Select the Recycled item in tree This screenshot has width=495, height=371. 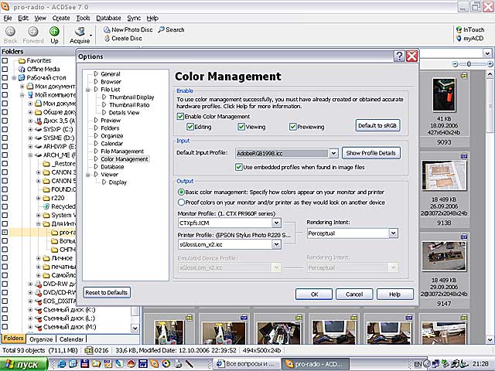coord(63,206)
